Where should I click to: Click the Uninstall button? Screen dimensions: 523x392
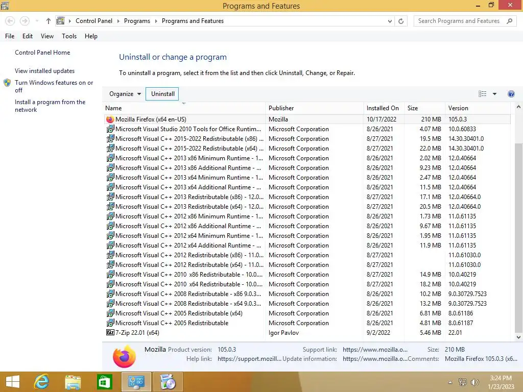(162, 94)
